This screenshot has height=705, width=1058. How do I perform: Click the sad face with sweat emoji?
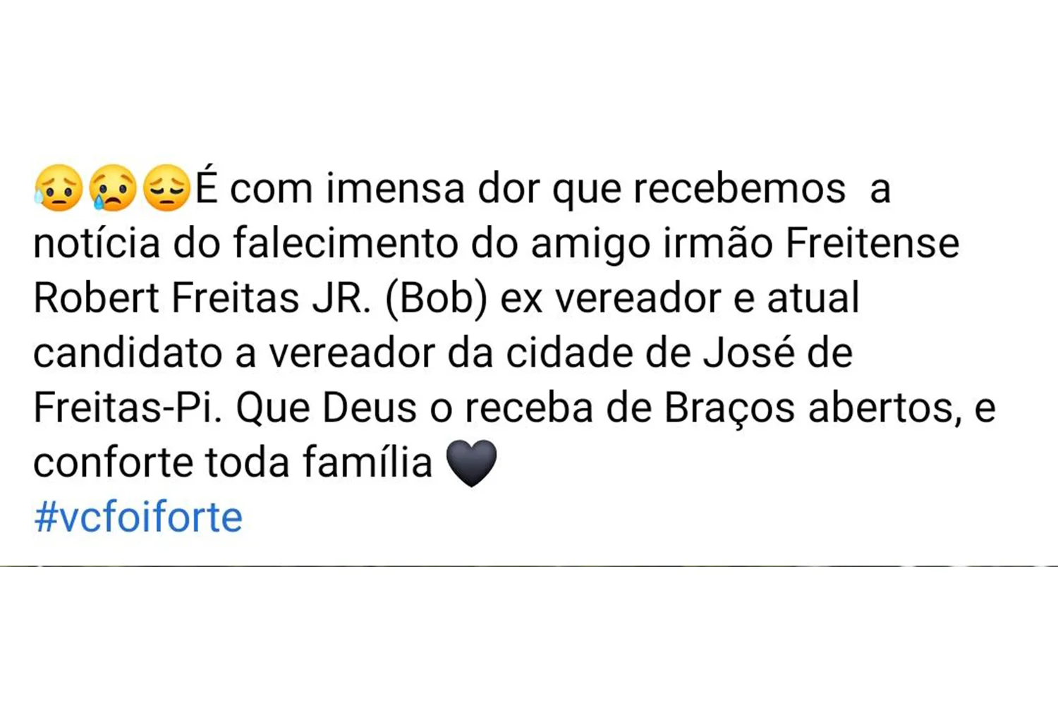tap(59, 188)
